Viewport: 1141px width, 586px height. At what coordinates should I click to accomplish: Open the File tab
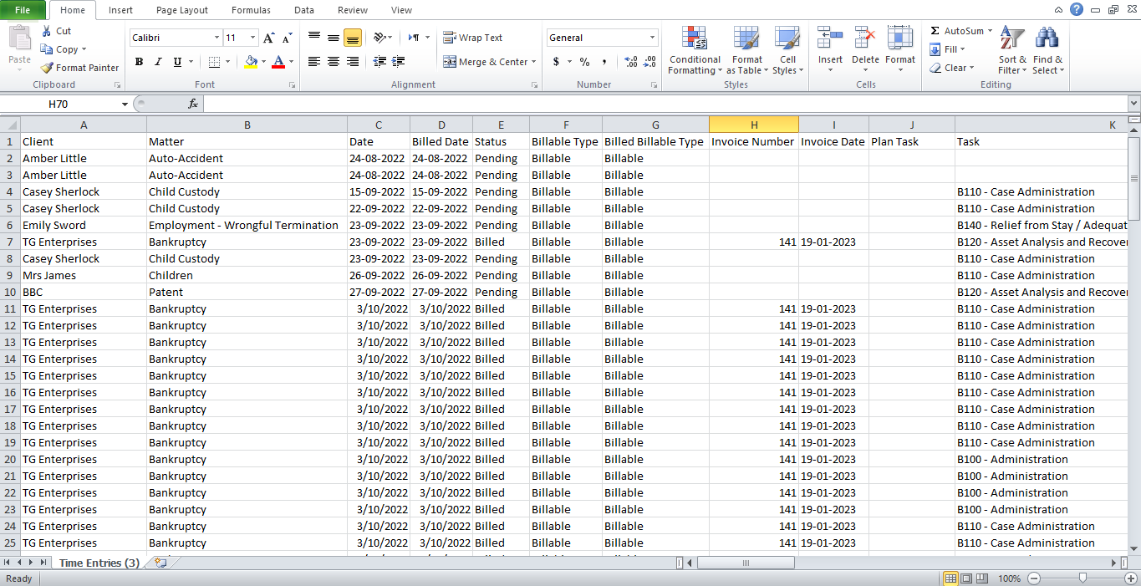coord(23,10)
